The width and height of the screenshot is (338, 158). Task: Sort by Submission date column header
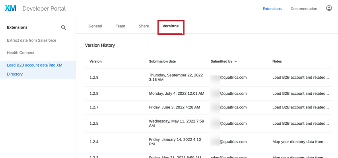(162, 61)
